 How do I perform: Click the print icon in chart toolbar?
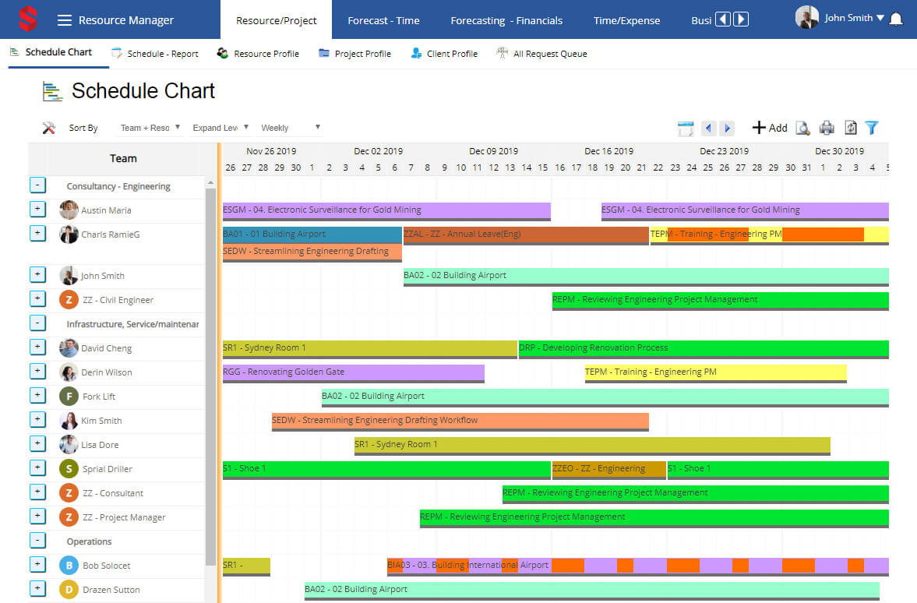827,128
